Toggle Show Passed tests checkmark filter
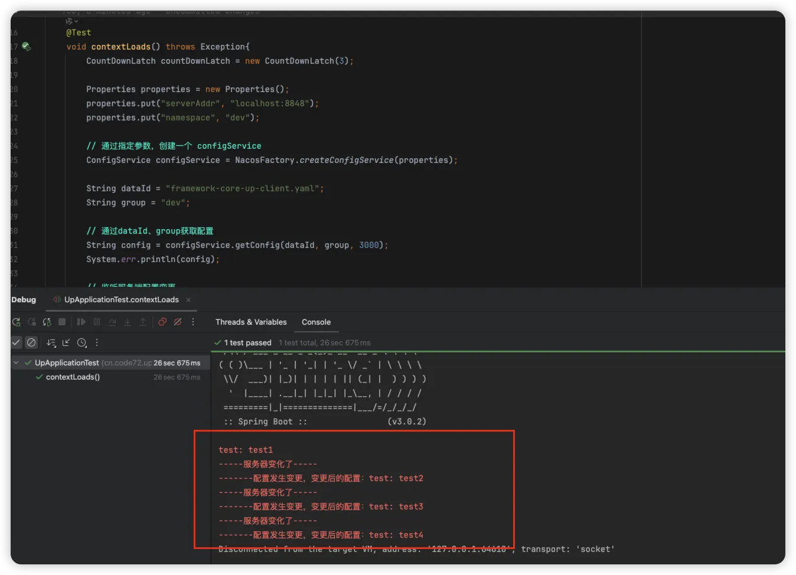 17,342
